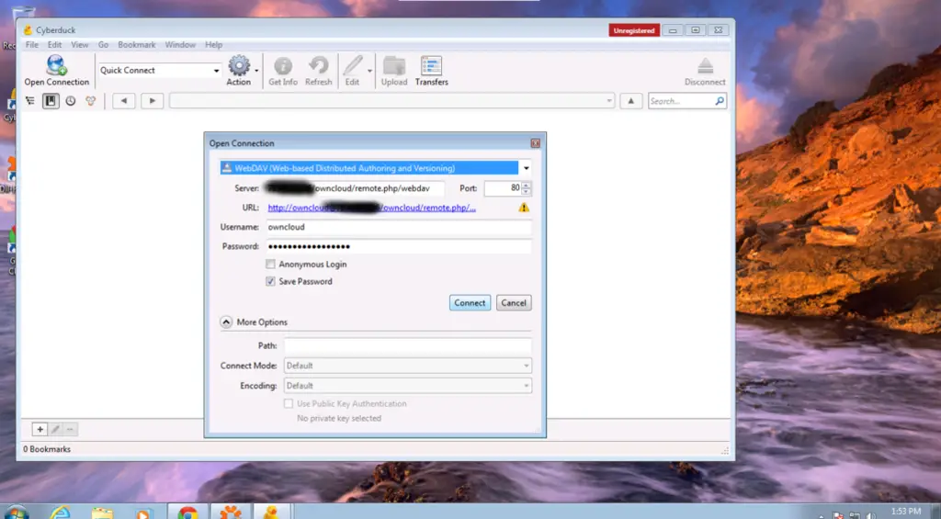
Task: Collapse the More Options section
Action: (226, 322)
